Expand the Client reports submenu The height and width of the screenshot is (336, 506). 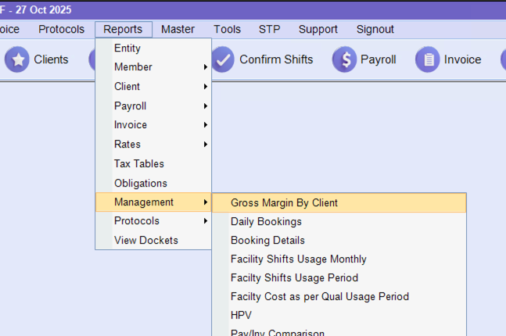[x=127, y=87]
